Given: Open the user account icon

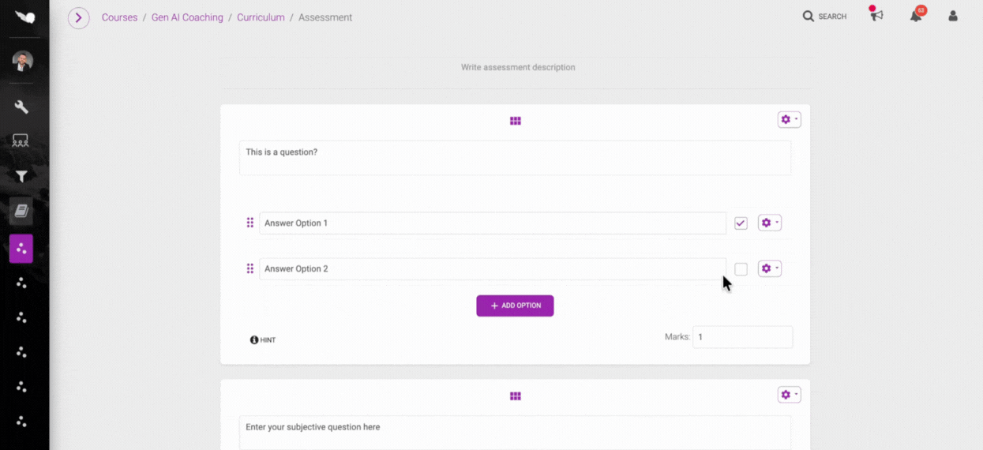Looking at the screenshot, I should pyautogui.click(x=953, y=16).
